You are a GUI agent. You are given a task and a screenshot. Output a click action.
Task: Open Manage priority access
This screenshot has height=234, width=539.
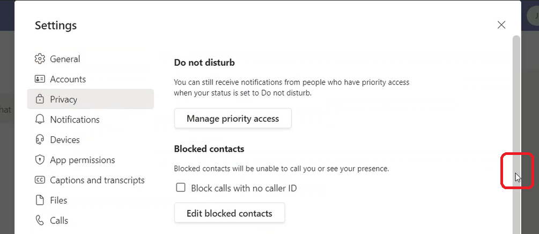(233, 119)
